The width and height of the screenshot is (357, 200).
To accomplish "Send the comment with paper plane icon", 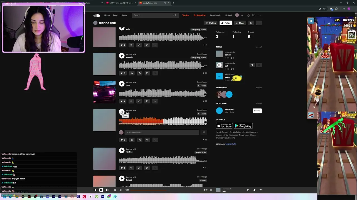I will 204,132.
